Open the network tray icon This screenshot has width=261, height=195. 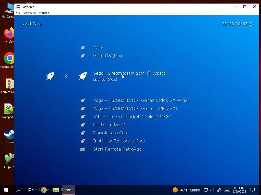point(206,190)
